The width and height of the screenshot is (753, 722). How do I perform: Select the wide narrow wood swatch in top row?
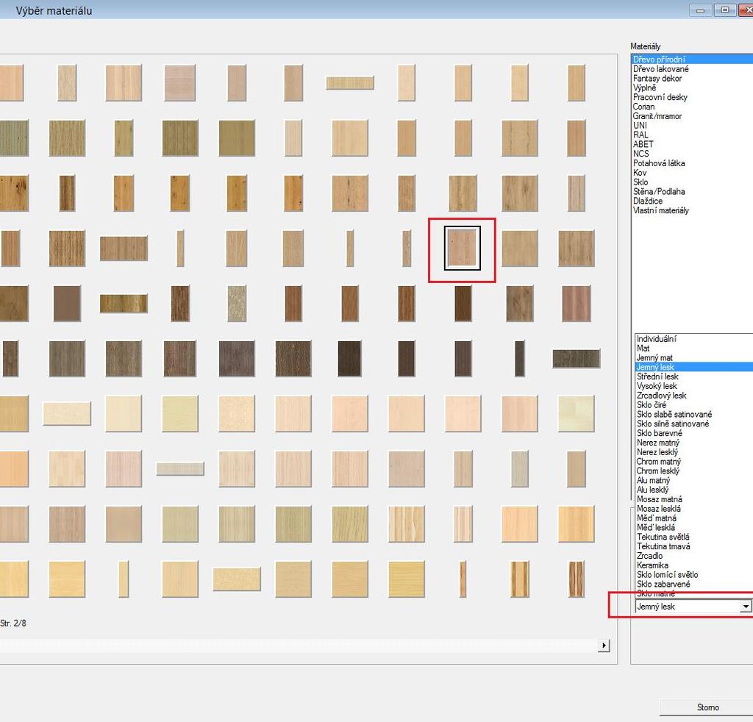(350, 83)
